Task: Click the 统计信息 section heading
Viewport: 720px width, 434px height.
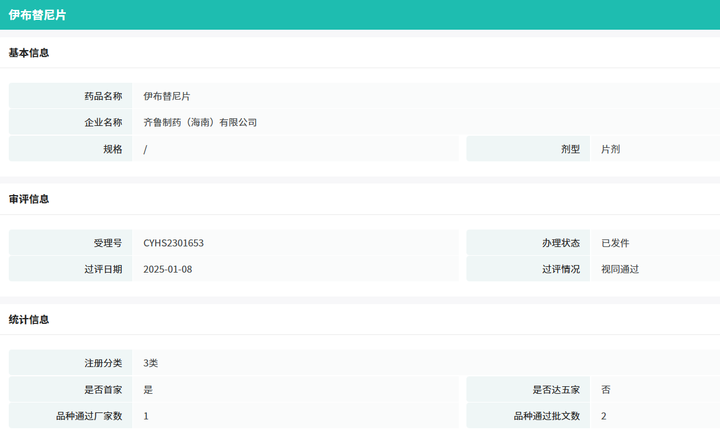Action: click(x=29, y=320)
